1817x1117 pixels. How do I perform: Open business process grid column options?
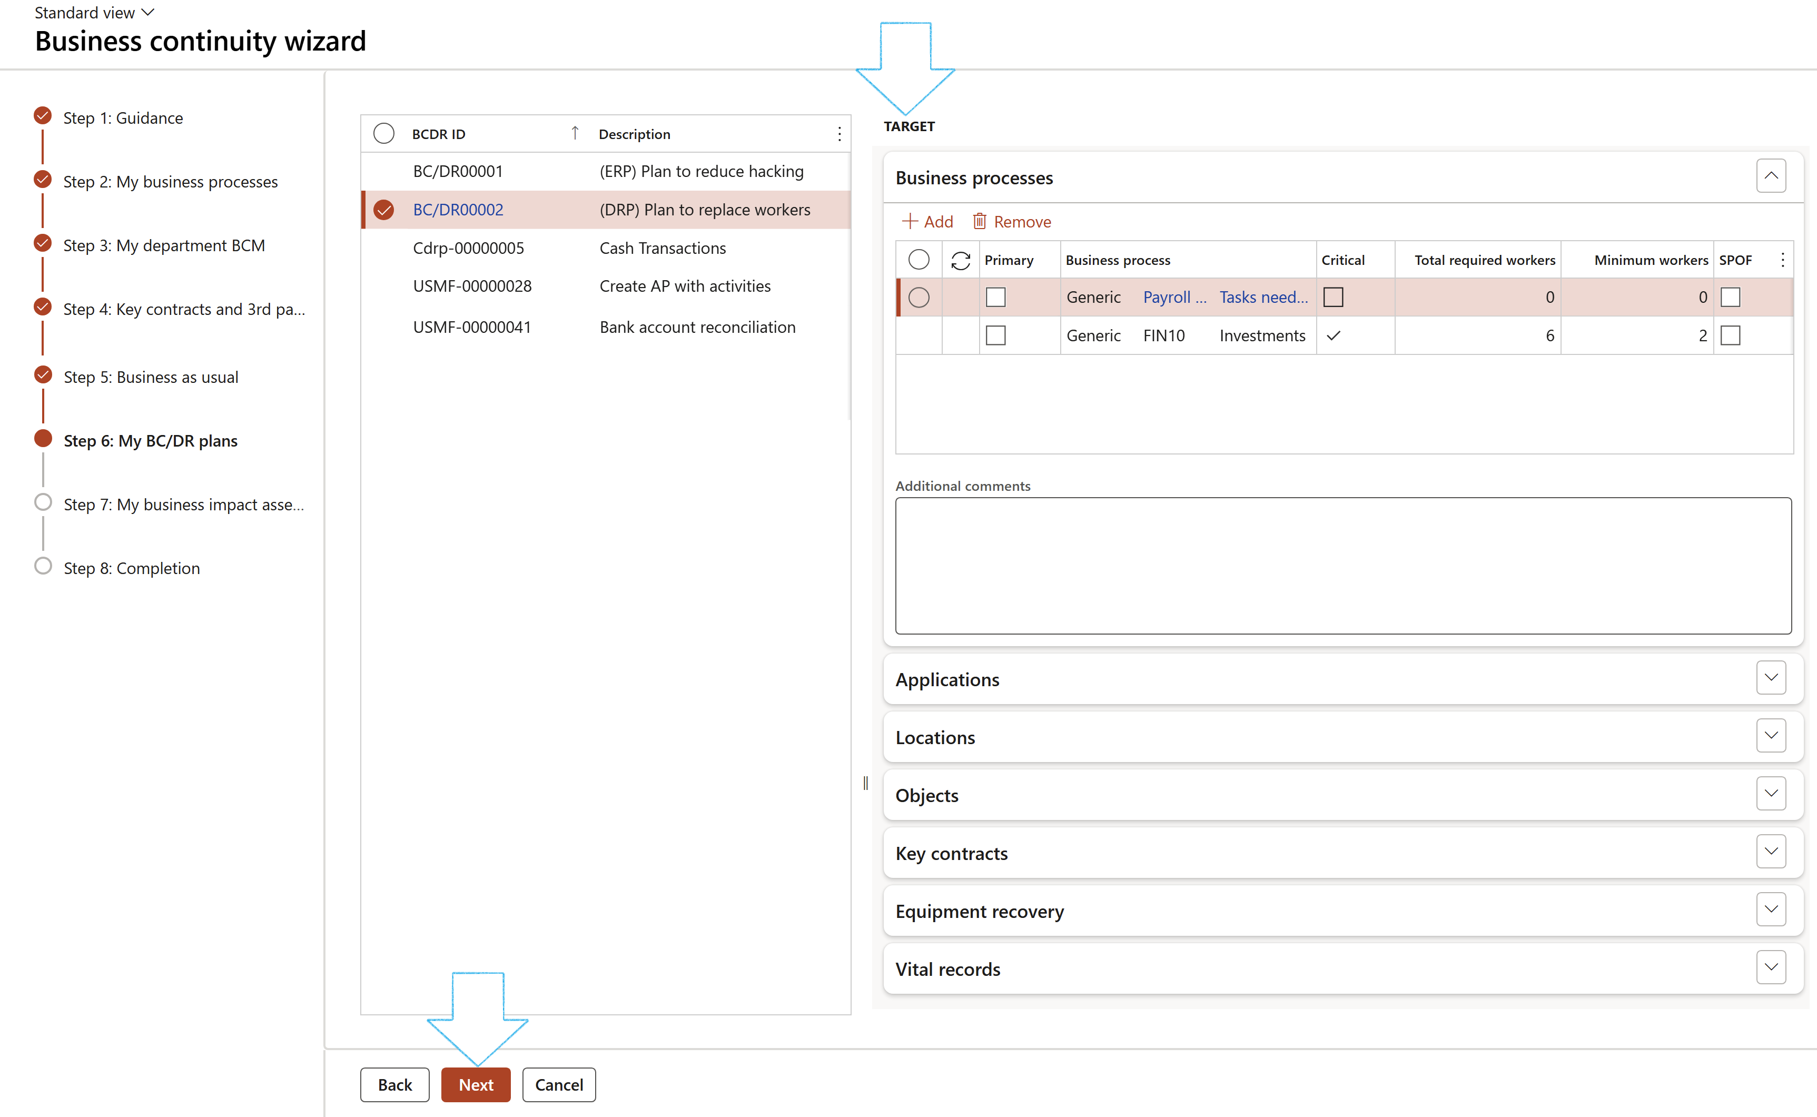(x=1782, y=260)
